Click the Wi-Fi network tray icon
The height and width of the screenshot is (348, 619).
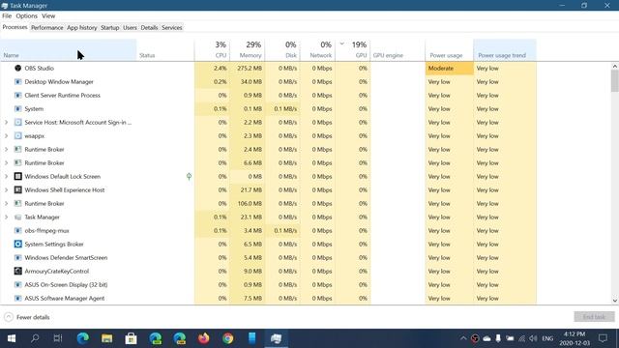[522, 338]
